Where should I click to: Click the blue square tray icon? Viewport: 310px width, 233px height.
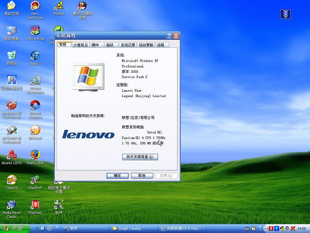click(x=277, y=228)
